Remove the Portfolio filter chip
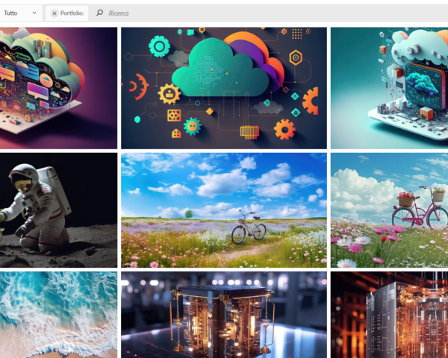 tap(55, 13)
